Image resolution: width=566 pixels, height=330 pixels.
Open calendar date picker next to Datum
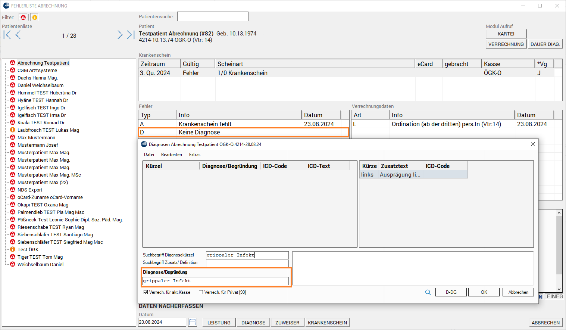193,322
